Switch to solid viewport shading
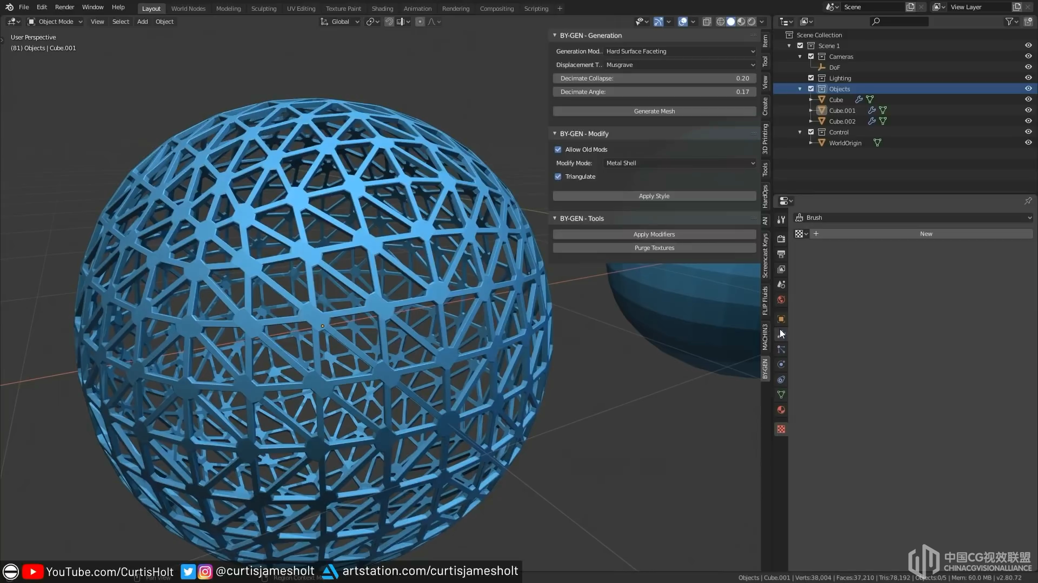1038x583 pixels. click(731, 22)
